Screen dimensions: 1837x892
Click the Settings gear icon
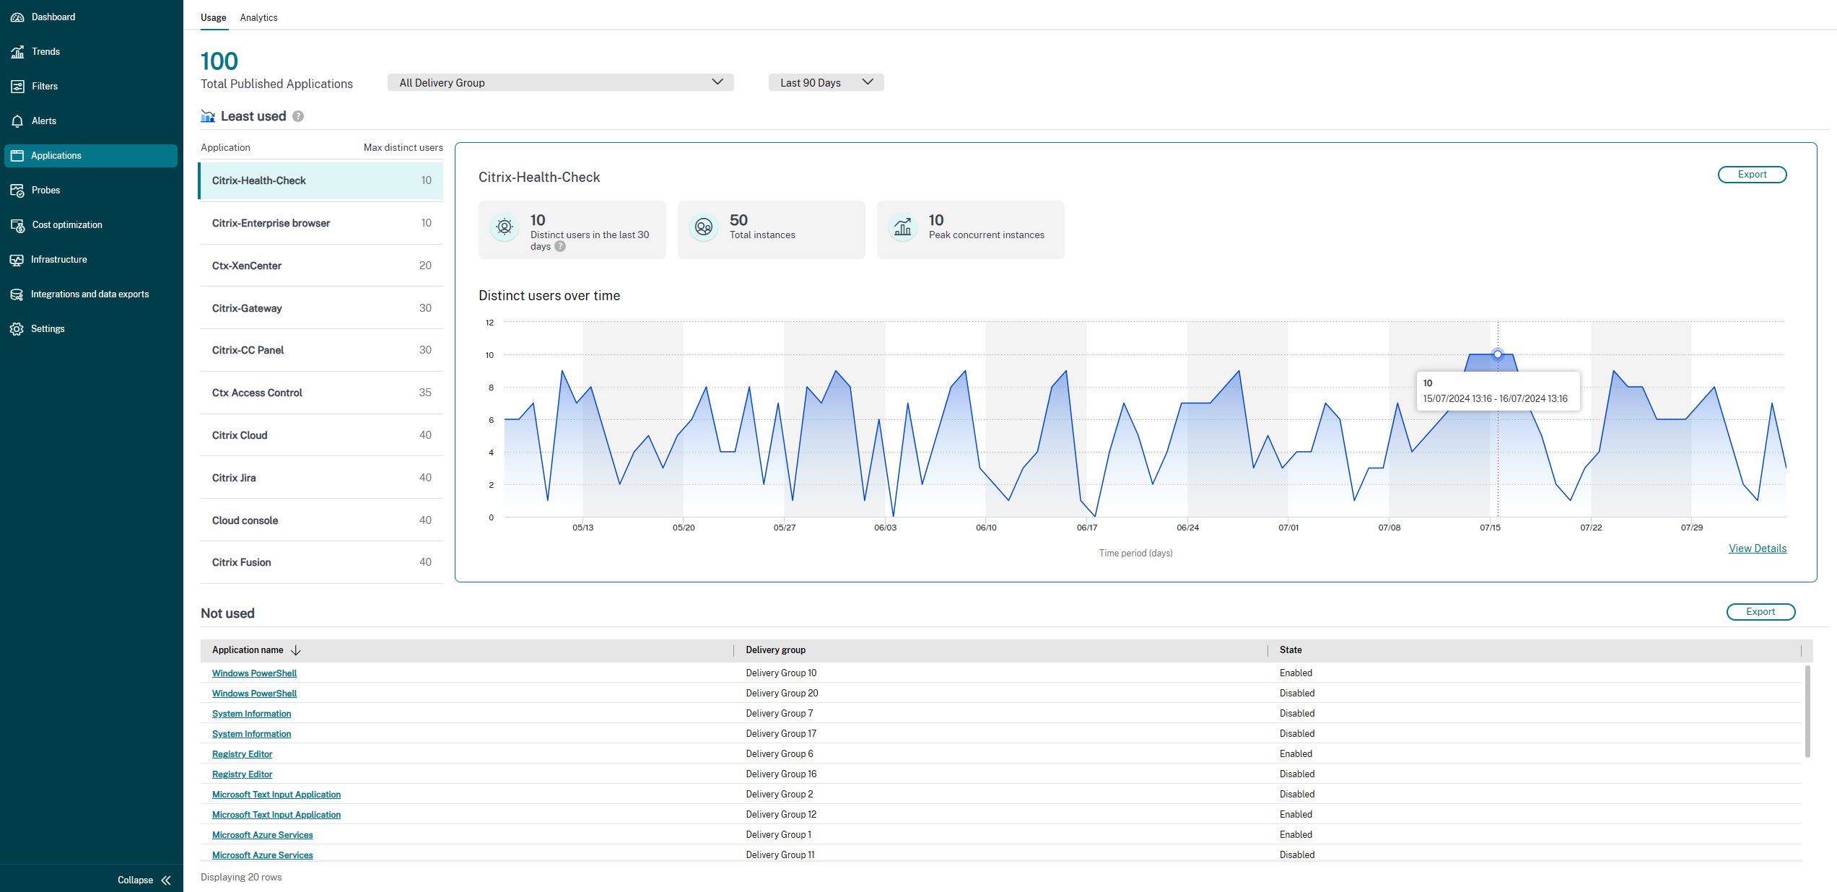tap(17, 329)
